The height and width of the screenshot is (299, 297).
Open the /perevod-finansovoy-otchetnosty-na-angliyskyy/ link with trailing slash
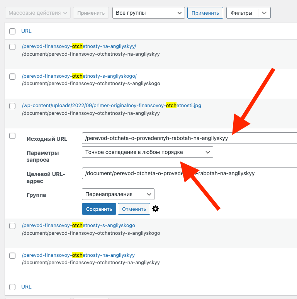79,46
